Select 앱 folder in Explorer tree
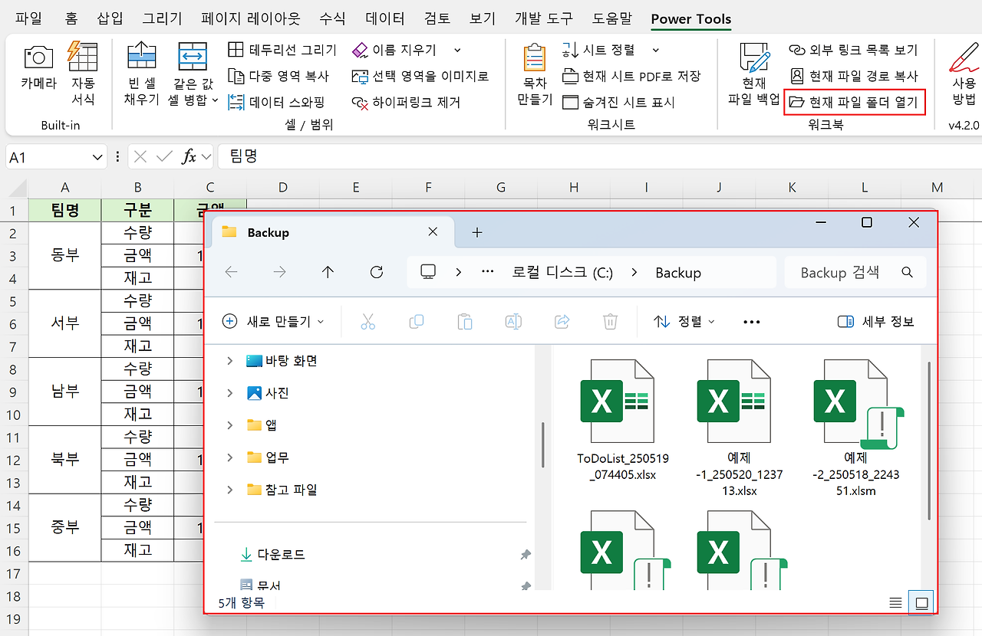 [x=262, y=425]
